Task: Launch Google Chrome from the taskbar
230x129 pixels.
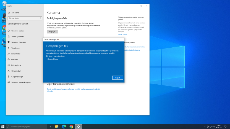Action: pyautogui.click(x=71, y=127)
